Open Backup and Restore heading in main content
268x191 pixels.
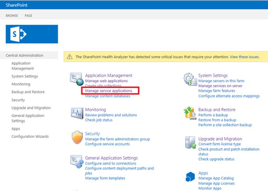217,109
